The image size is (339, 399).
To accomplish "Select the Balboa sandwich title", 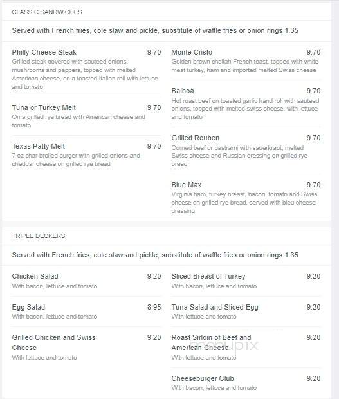I will pos(183,91).
